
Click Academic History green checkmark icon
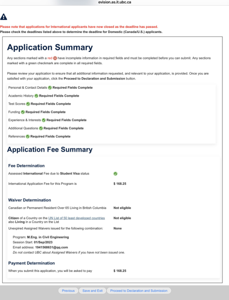click(36, 96)
